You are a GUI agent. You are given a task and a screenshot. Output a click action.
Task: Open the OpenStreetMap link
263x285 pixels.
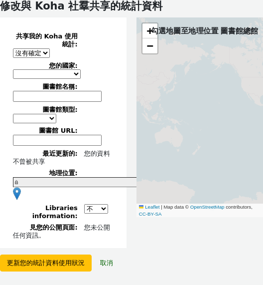[207, 207]
